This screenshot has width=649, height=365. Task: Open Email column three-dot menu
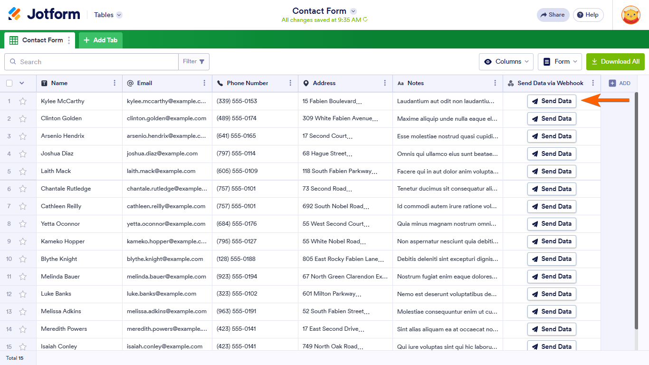204,83
